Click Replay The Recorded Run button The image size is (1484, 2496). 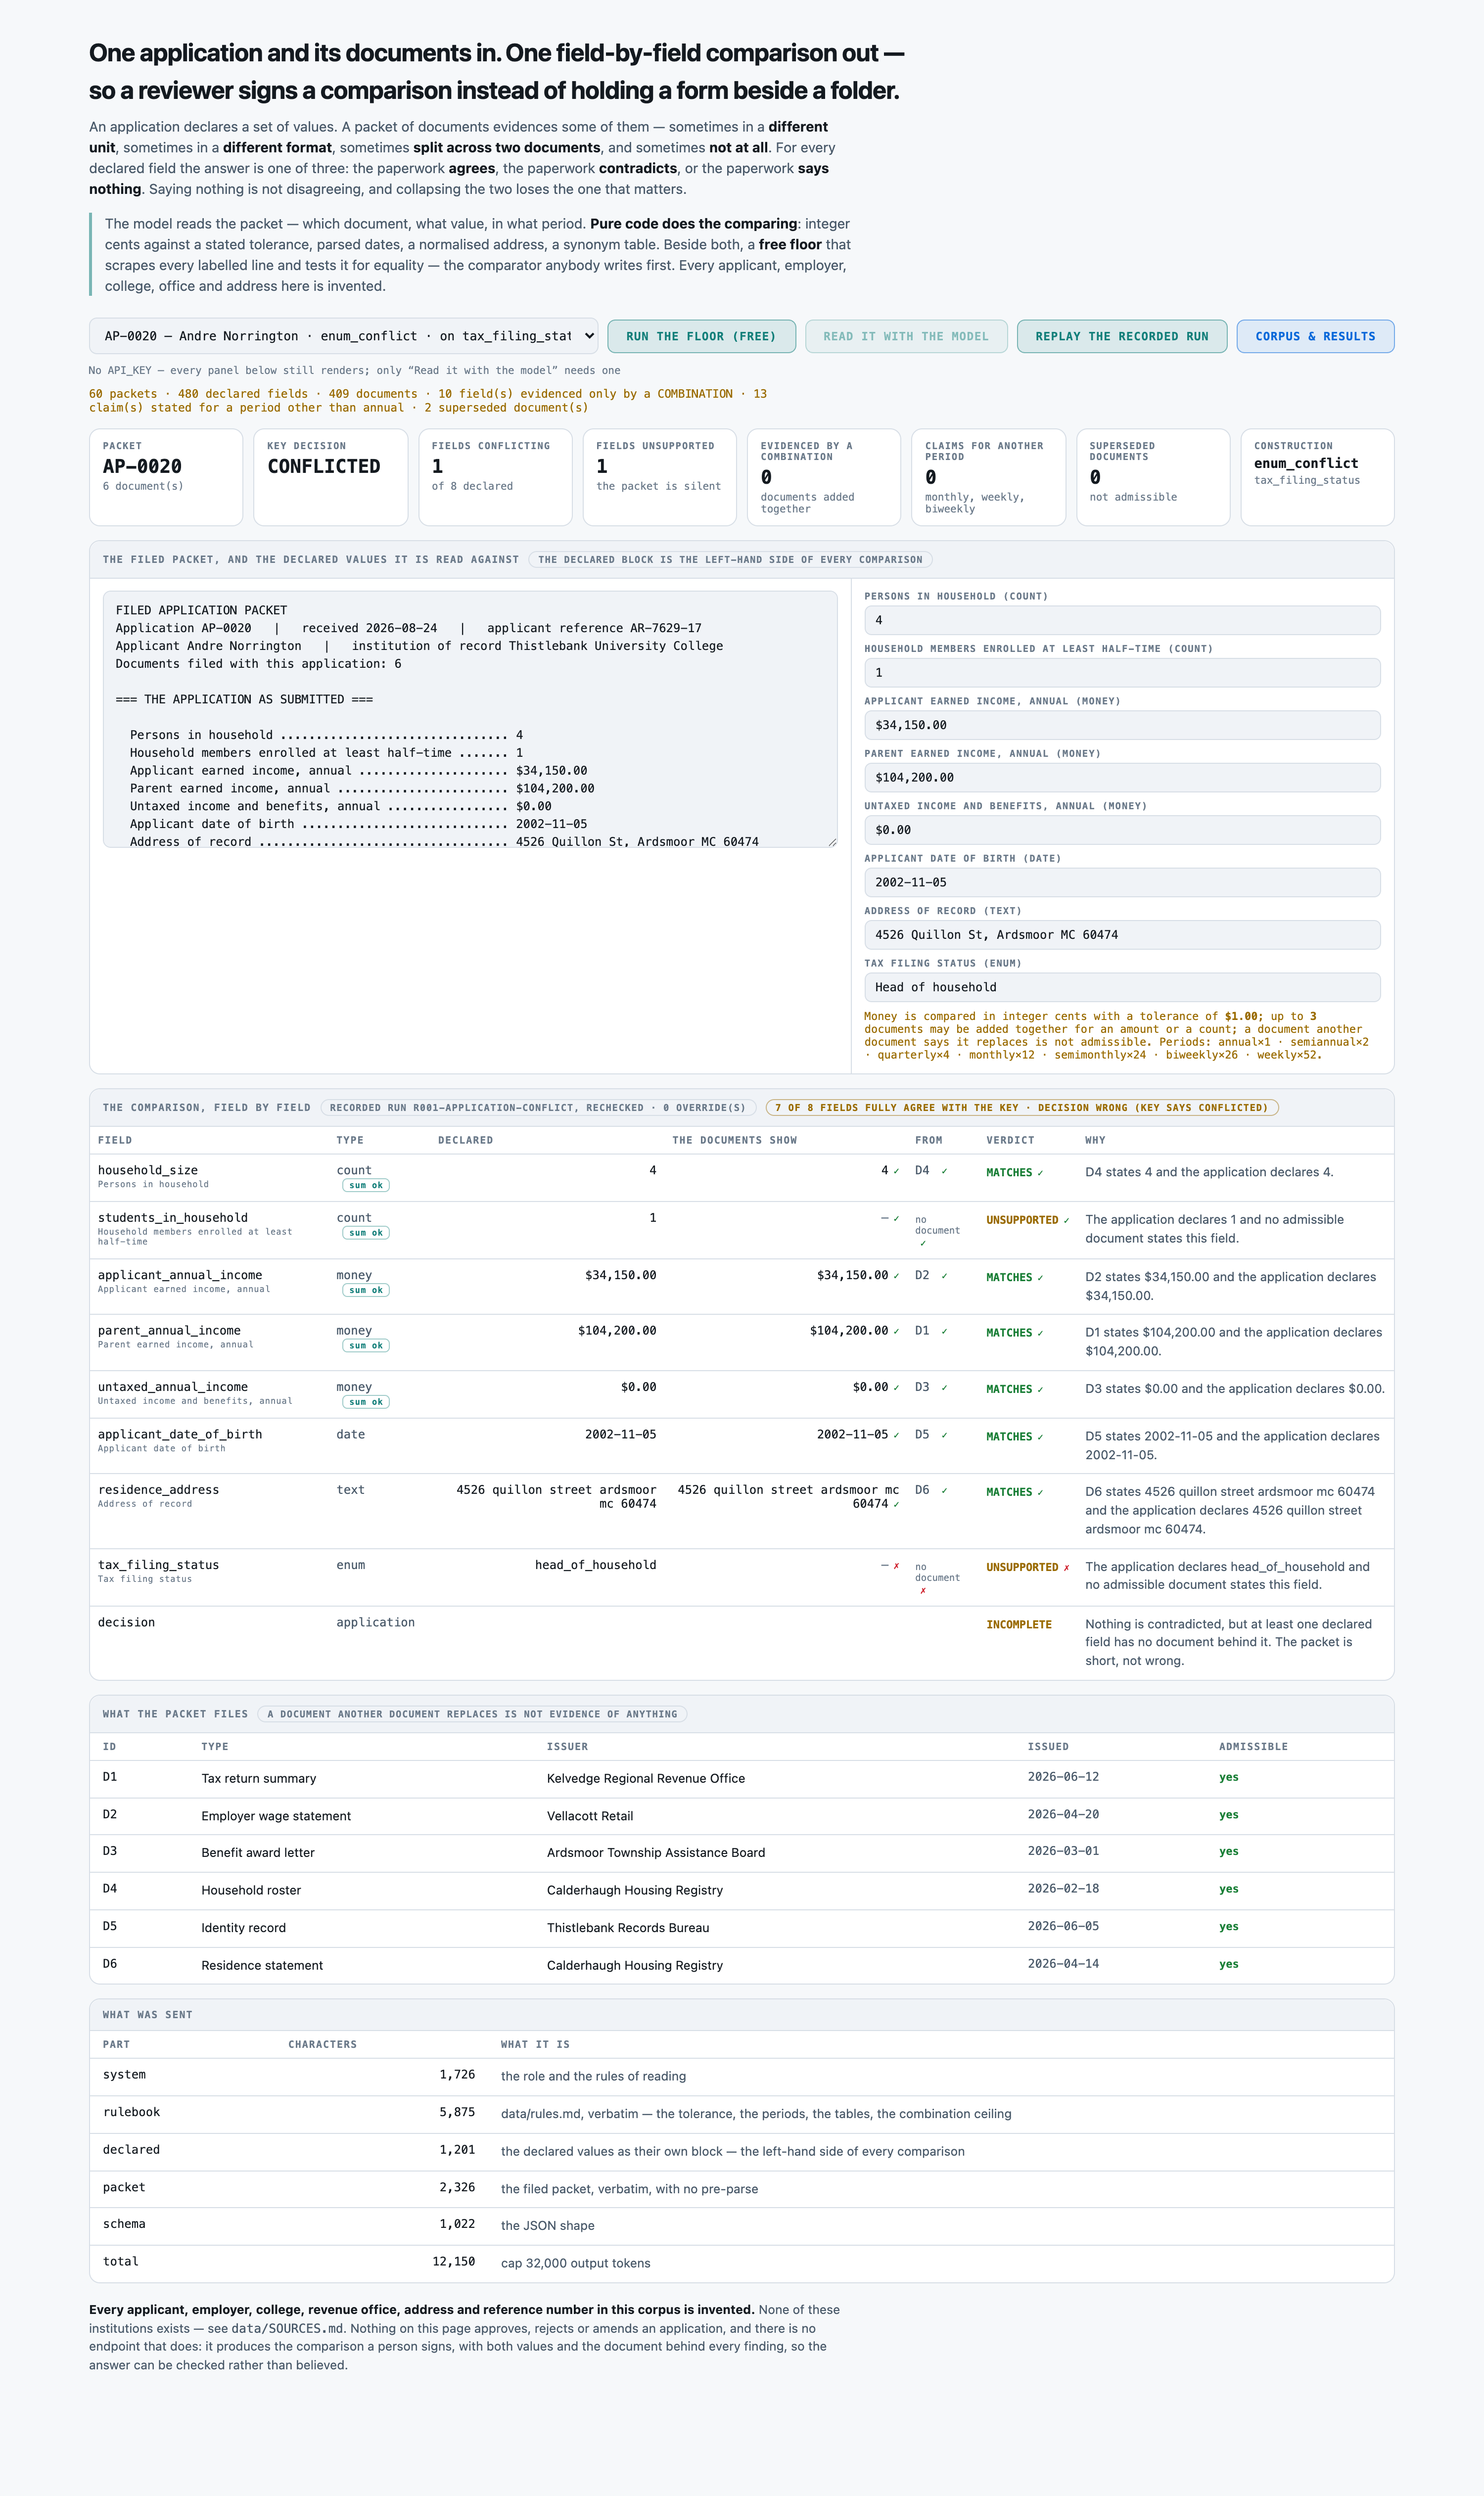(x=1122, y=336)
